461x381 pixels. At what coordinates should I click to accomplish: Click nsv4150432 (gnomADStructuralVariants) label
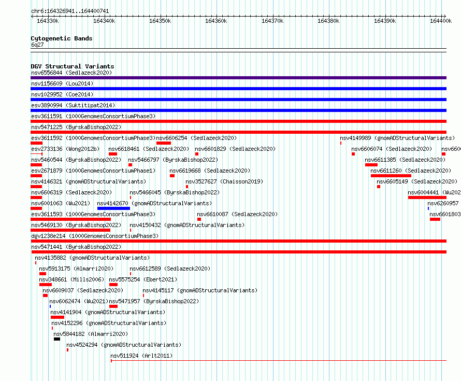click(x=187, y=225)
